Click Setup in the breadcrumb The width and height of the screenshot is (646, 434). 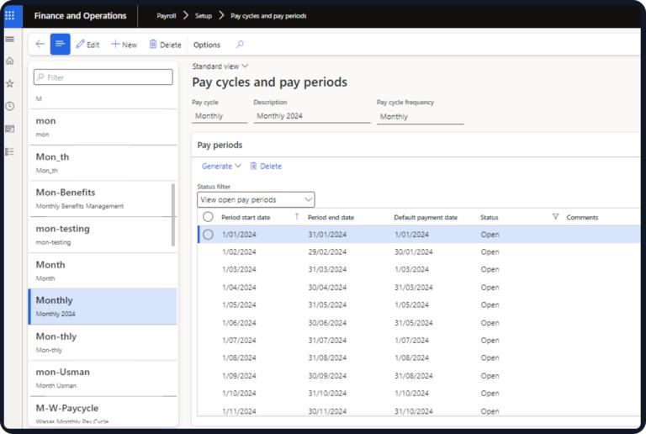click(x=204, y=16)
